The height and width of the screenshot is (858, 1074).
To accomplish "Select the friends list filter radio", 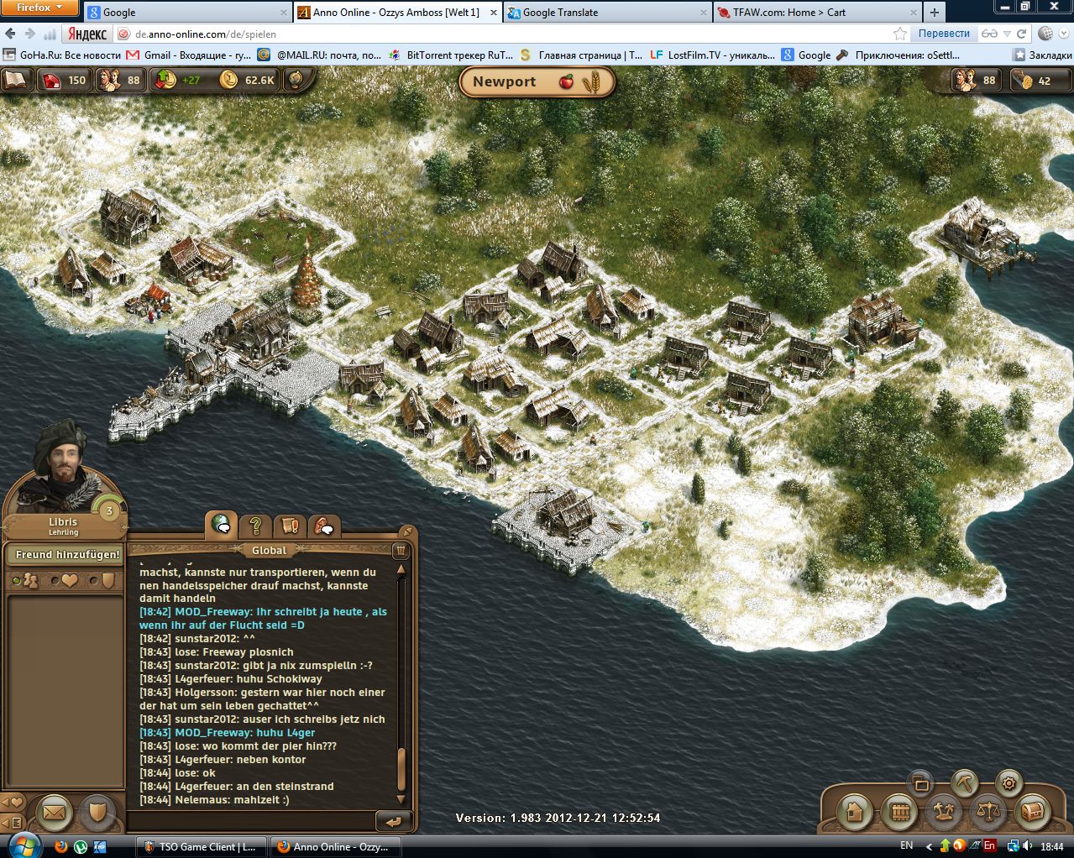I will point(17,580).
